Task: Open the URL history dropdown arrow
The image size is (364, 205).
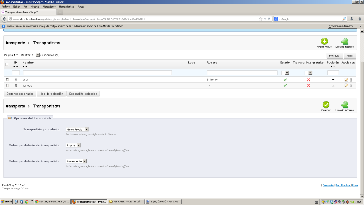Action: [x=265, y=19]
